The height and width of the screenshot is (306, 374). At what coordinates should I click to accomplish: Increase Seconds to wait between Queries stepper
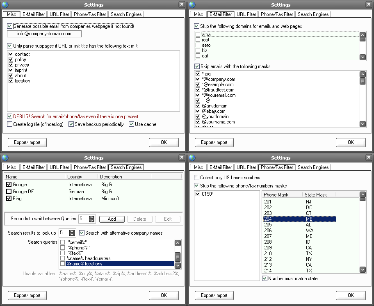pyautogui.click(x=91, y=217)
